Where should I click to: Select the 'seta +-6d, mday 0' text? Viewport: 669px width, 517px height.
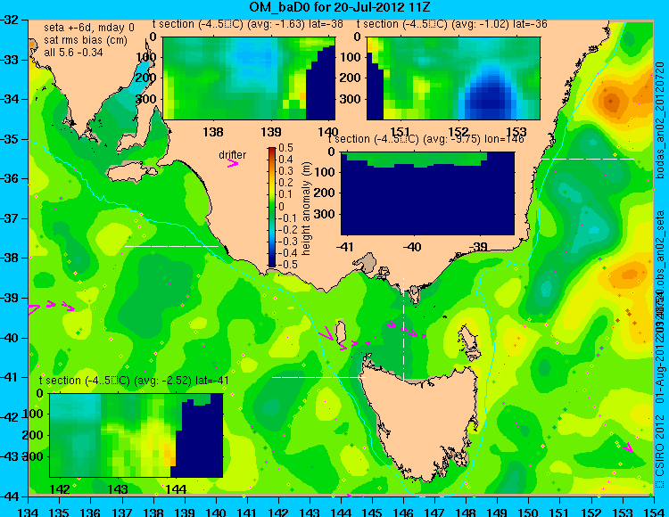point(88,29)
